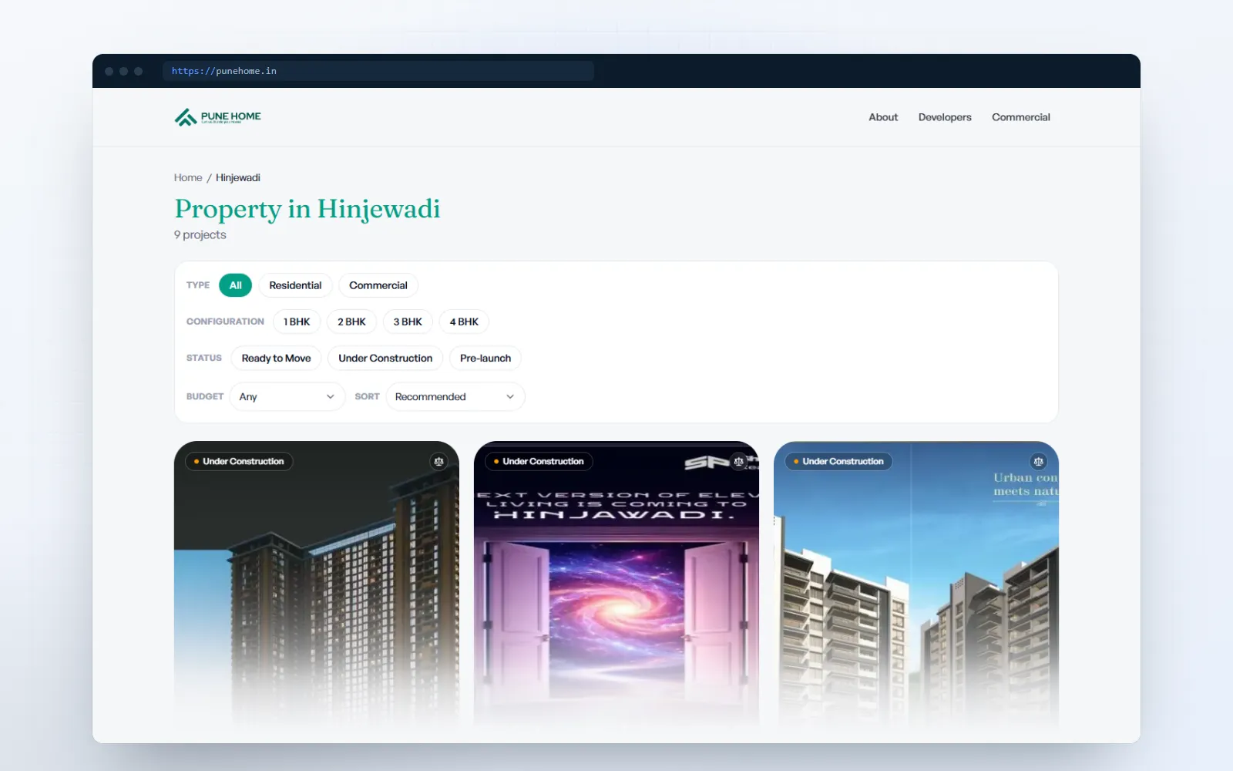Screen dimensions: 1233x771
Task: Click the '9 projects' count text
Action: (200, 234)
